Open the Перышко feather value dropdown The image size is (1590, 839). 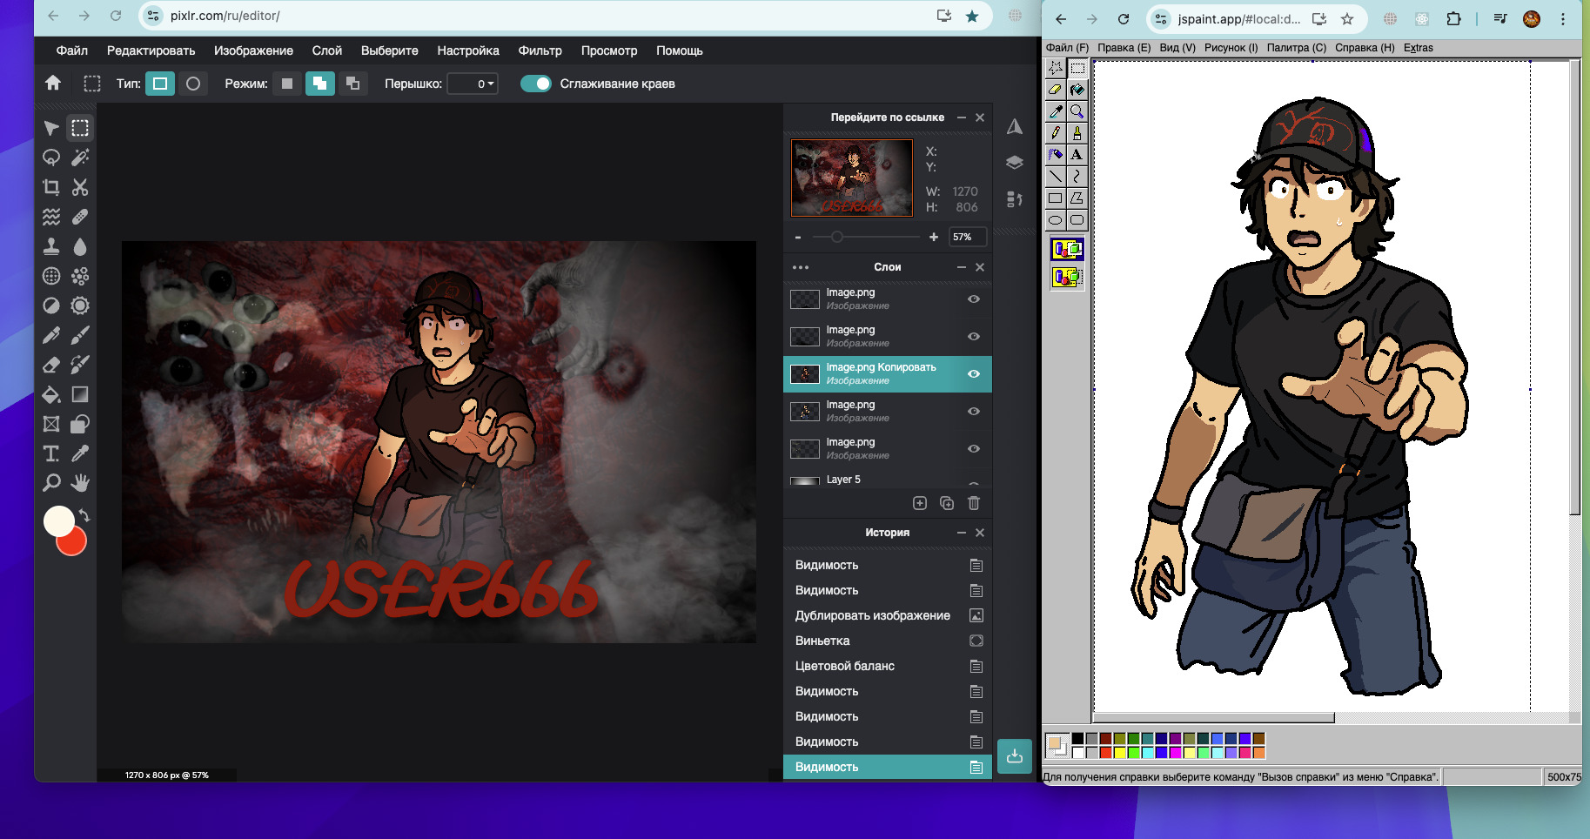[x=473, y=84]
